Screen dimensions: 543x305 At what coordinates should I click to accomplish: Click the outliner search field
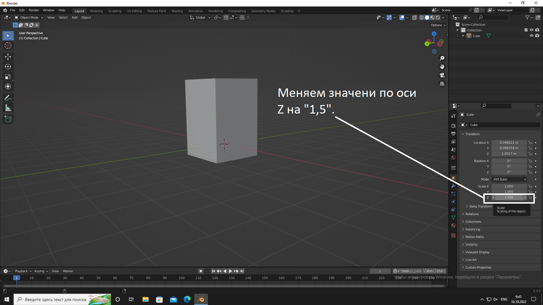(x=493, y=18)
